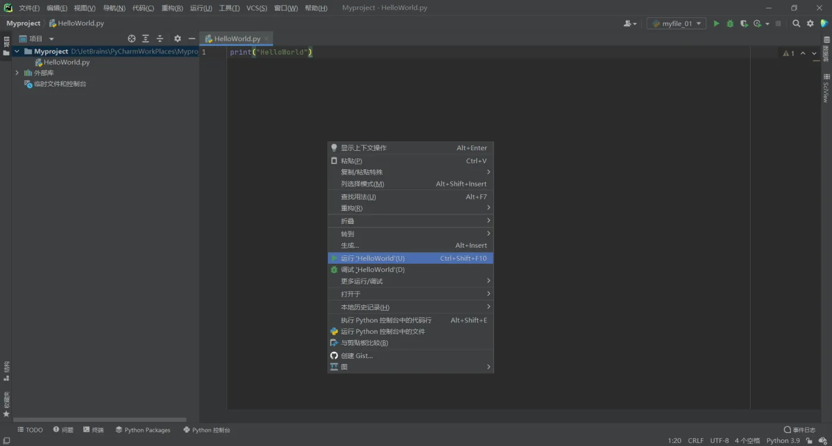The height and width of the screenshot is (446, 832).
Task: Open 工具(T) in menu bar
Action: click(229, 8)
